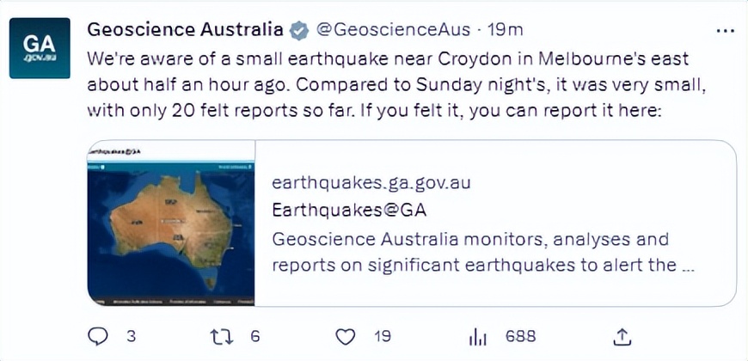This screenshot has height=361, width=748.
Task: Reply to the tweet using speech bubble icon
Action: (x=98, y=336)
